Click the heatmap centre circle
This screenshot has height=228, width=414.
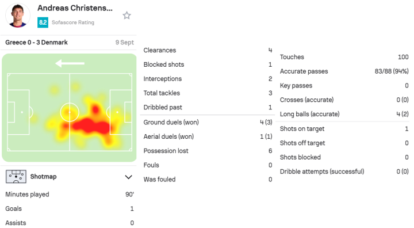tap(70, 112)
